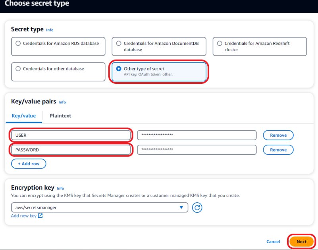Open Add new key in a new tab
The width and height of the screenshot is (318, 250).
coord(24,215)
